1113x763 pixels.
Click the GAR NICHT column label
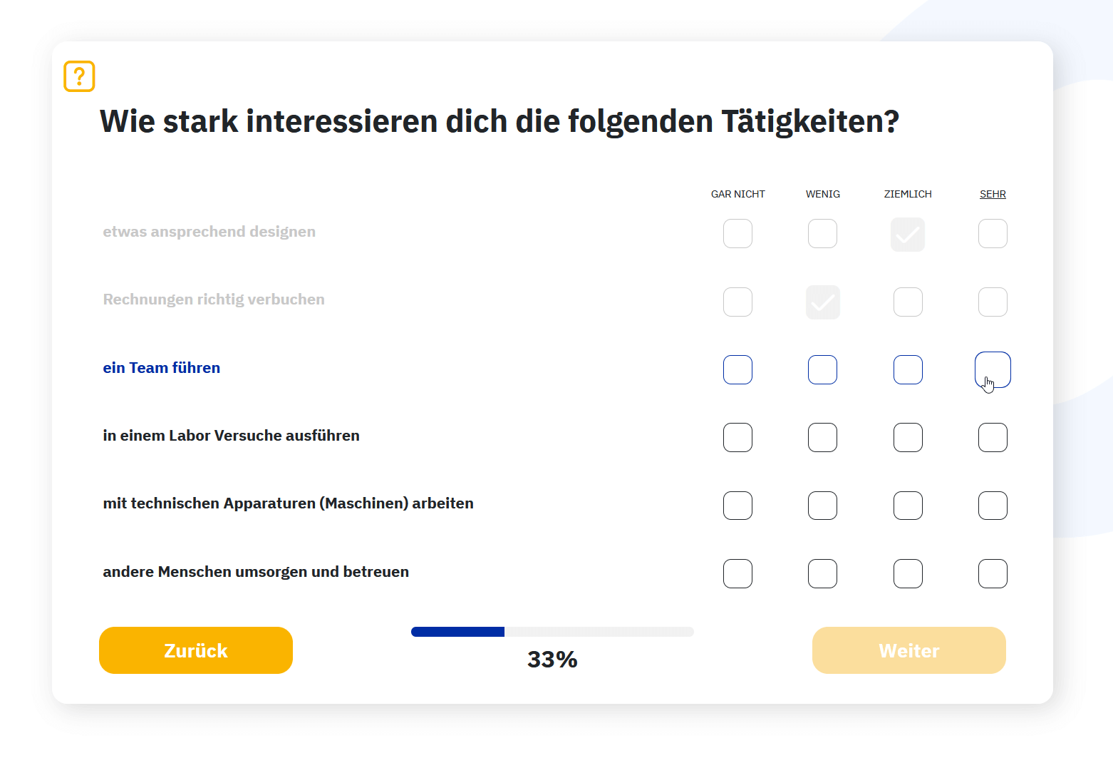tap(737, 193)
